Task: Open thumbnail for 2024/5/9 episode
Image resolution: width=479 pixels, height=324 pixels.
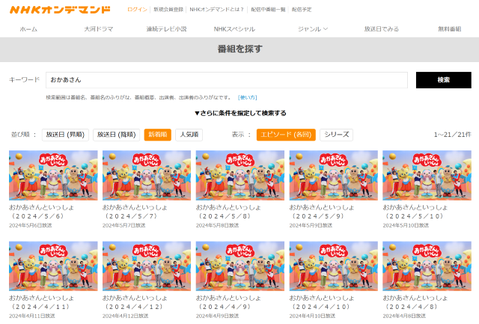Action: 334,175
